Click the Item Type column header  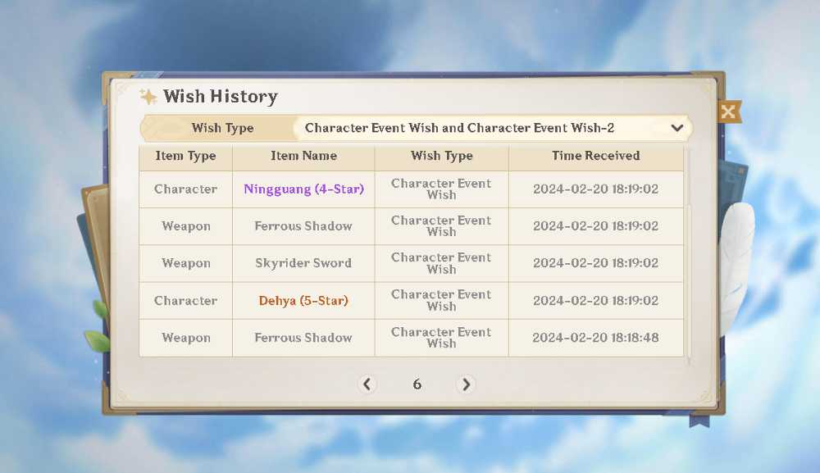(185, 156)
